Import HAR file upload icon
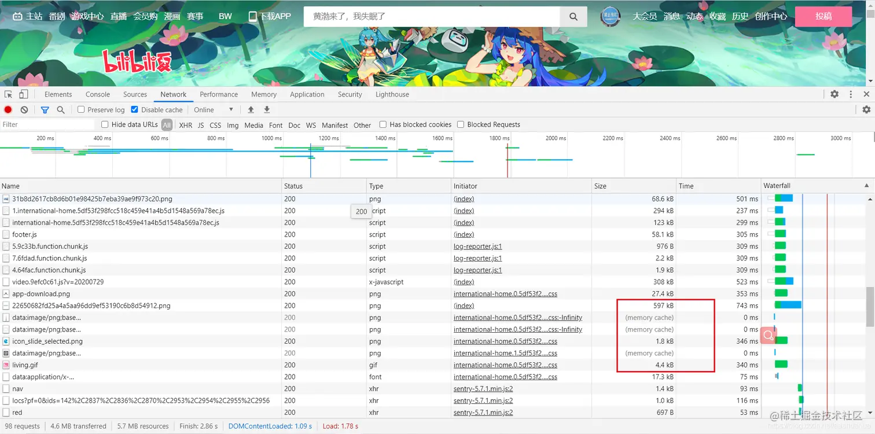875x434 pixels. click(251, 110)
